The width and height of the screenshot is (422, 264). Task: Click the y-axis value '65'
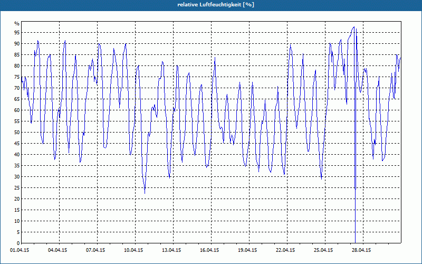point(17,99)
